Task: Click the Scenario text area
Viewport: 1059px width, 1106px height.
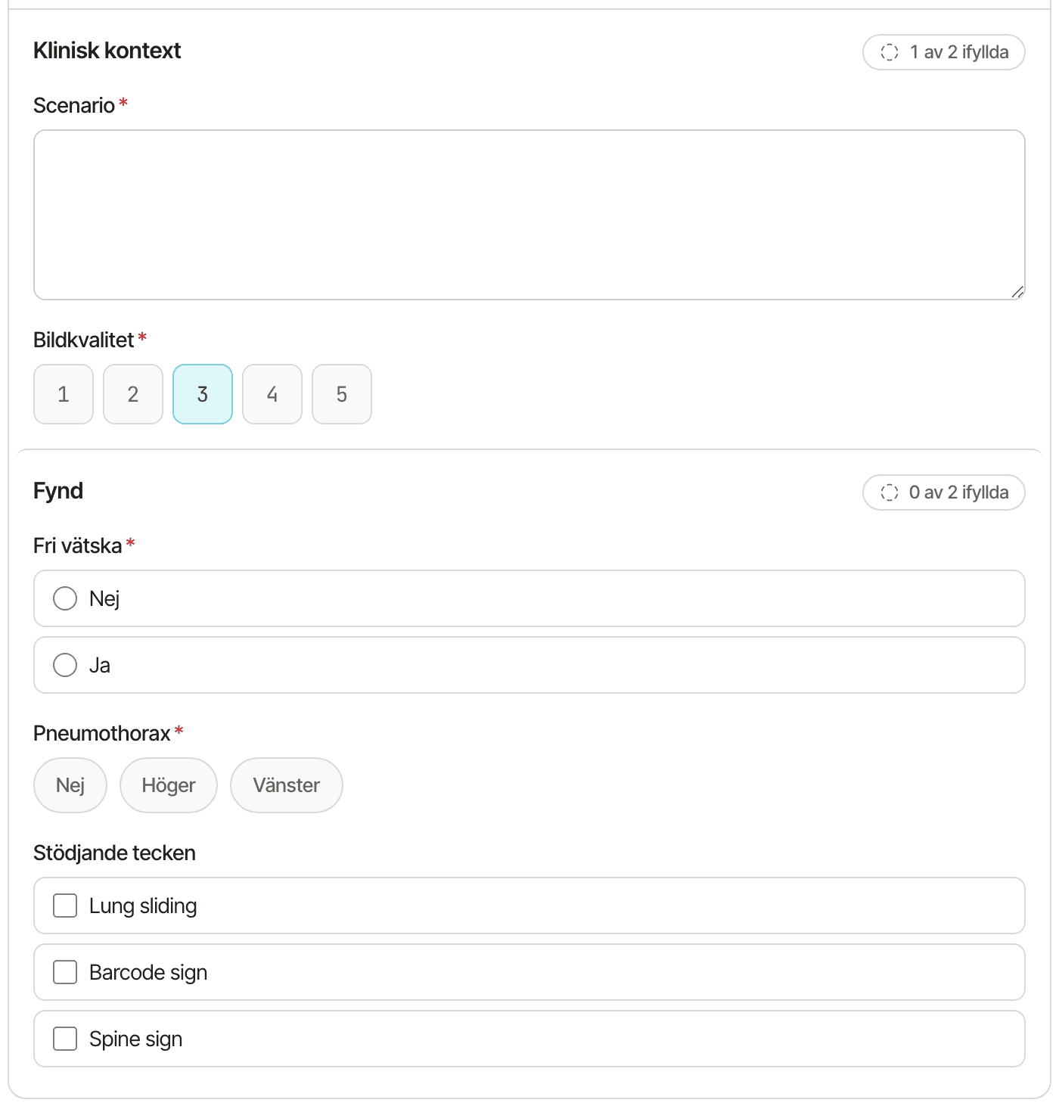Action: click(x=529, y=215)
